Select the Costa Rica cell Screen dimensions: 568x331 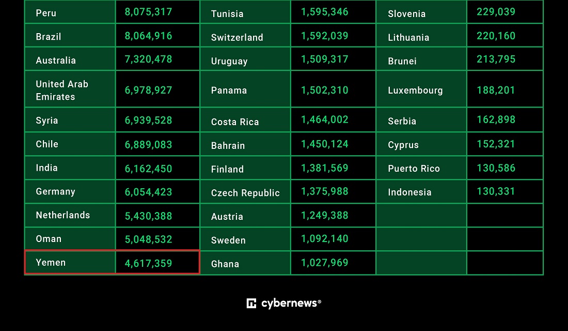245,120
